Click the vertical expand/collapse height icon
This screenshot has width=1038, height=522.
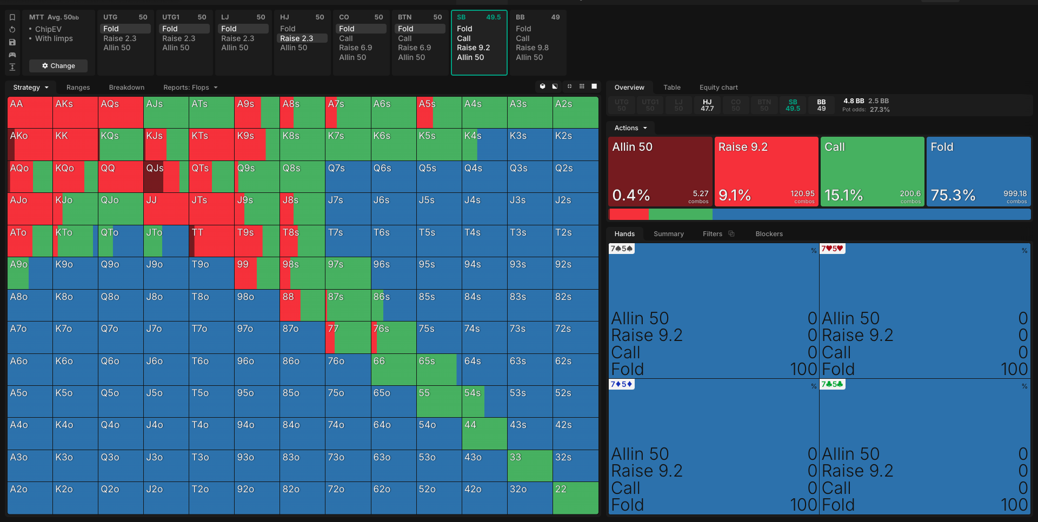click(x=12, y=67)
